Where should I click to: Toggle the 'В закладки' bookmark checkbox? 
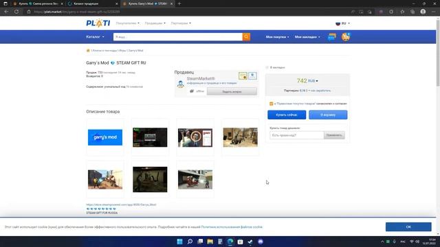coord(267,67)
